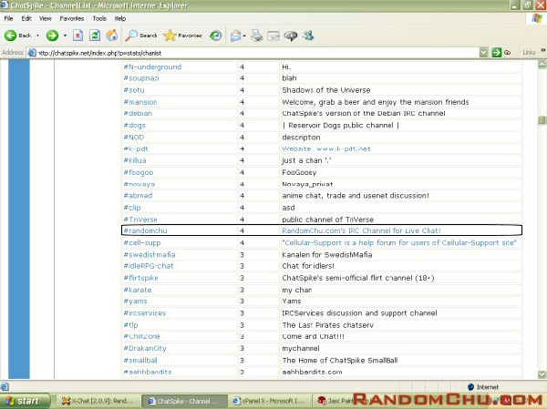Open the #idleRPG-chat channel link
The width and height of the screenshot is (547, 409).
149,266
